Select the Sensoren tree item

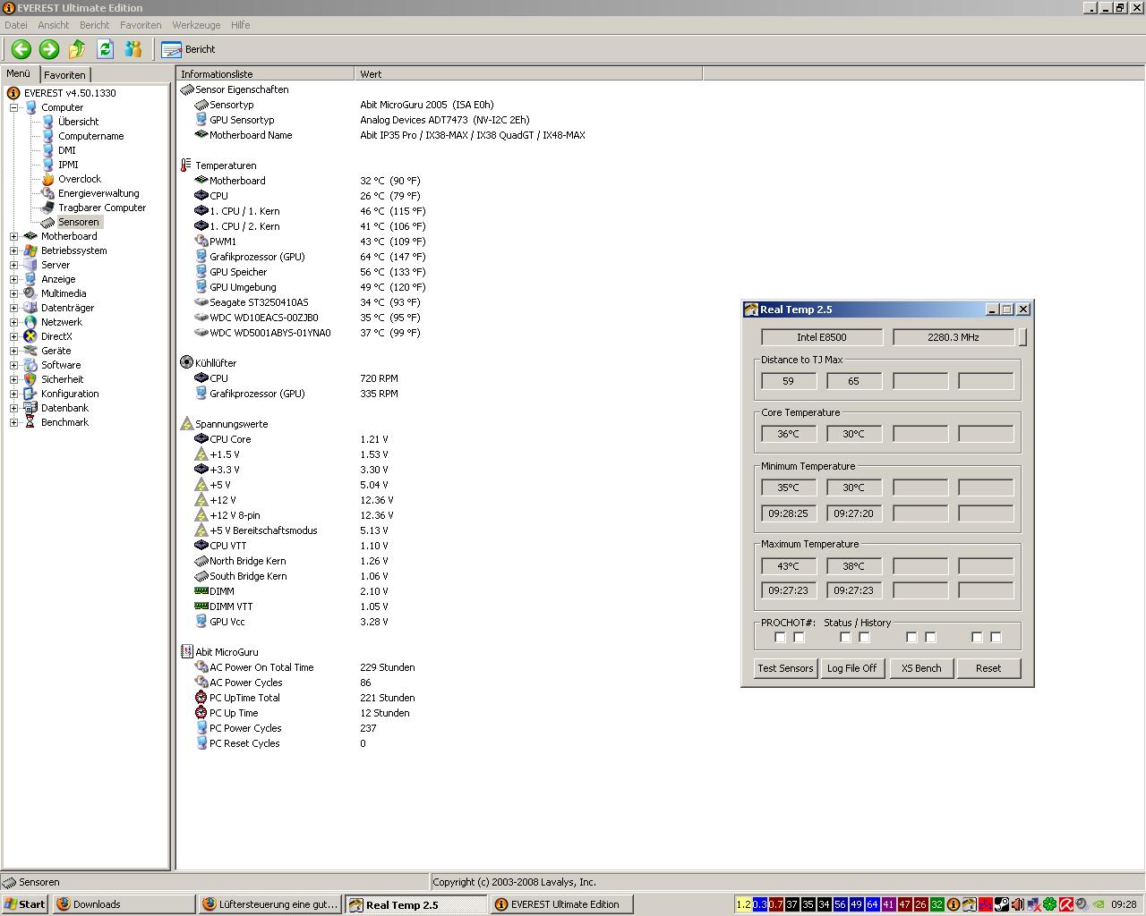78,222
